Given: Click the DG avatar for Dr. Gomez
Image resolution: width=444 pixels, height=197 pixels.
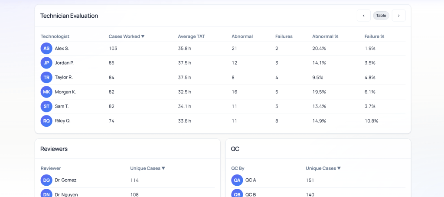Looking at the screenshot, I should [x=46, y=180].
